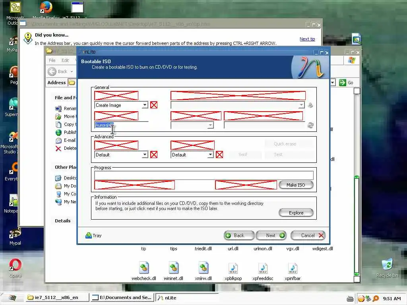The height and width of the screenshot is (305, 407).
Task: Click the Next button in nLite
Action: tap(271, 235)
